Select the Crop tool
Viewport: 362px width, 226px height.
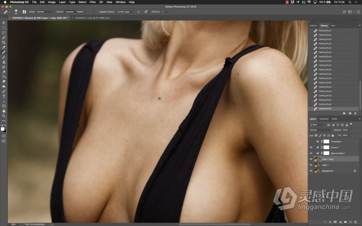[4, 42]
